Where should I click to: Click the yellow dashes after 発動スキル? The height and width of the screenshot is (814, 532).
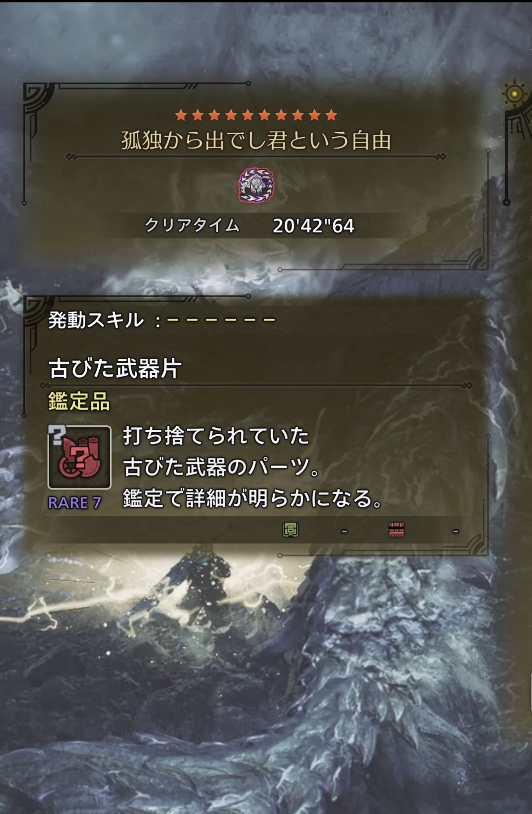[x=221, y=320]
